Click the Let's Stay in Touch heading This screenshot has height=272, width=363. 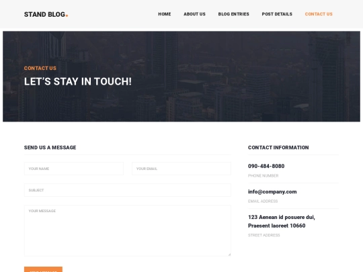(78, 81)
